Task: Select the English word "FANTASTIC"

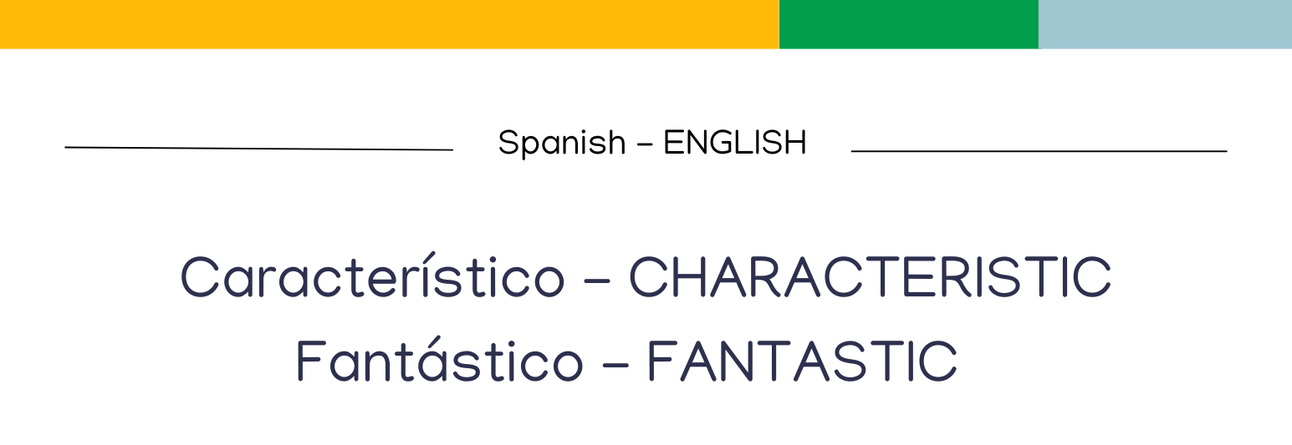Action: (x=802, y=362)
